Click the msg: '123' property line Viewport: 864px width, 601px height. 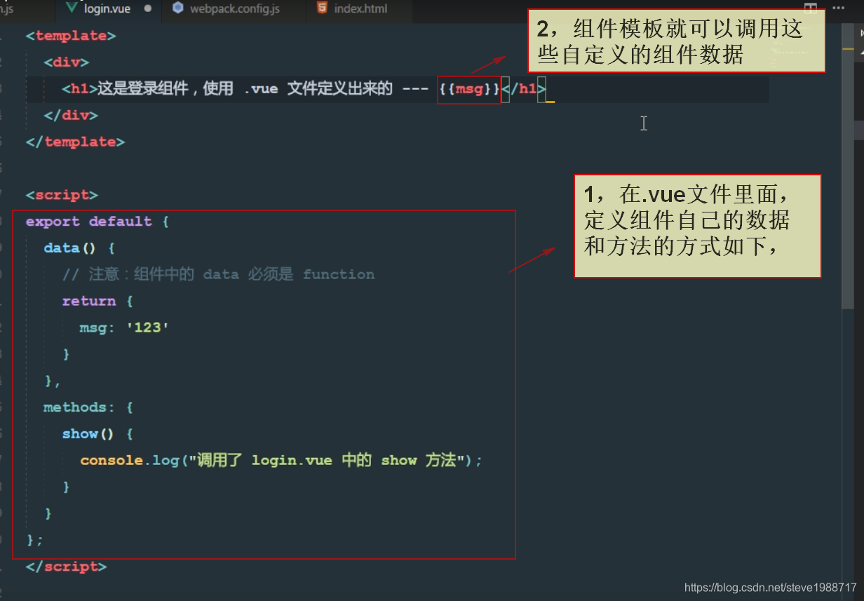tap(124, 328)
